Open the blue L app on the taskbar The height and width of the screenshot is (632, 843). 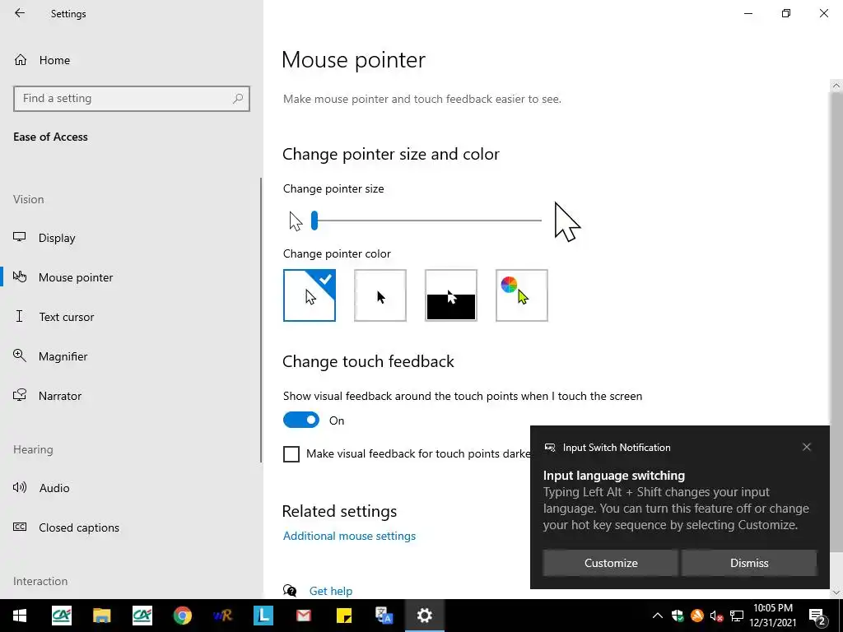pyautogui.click(x=263, y=616)
